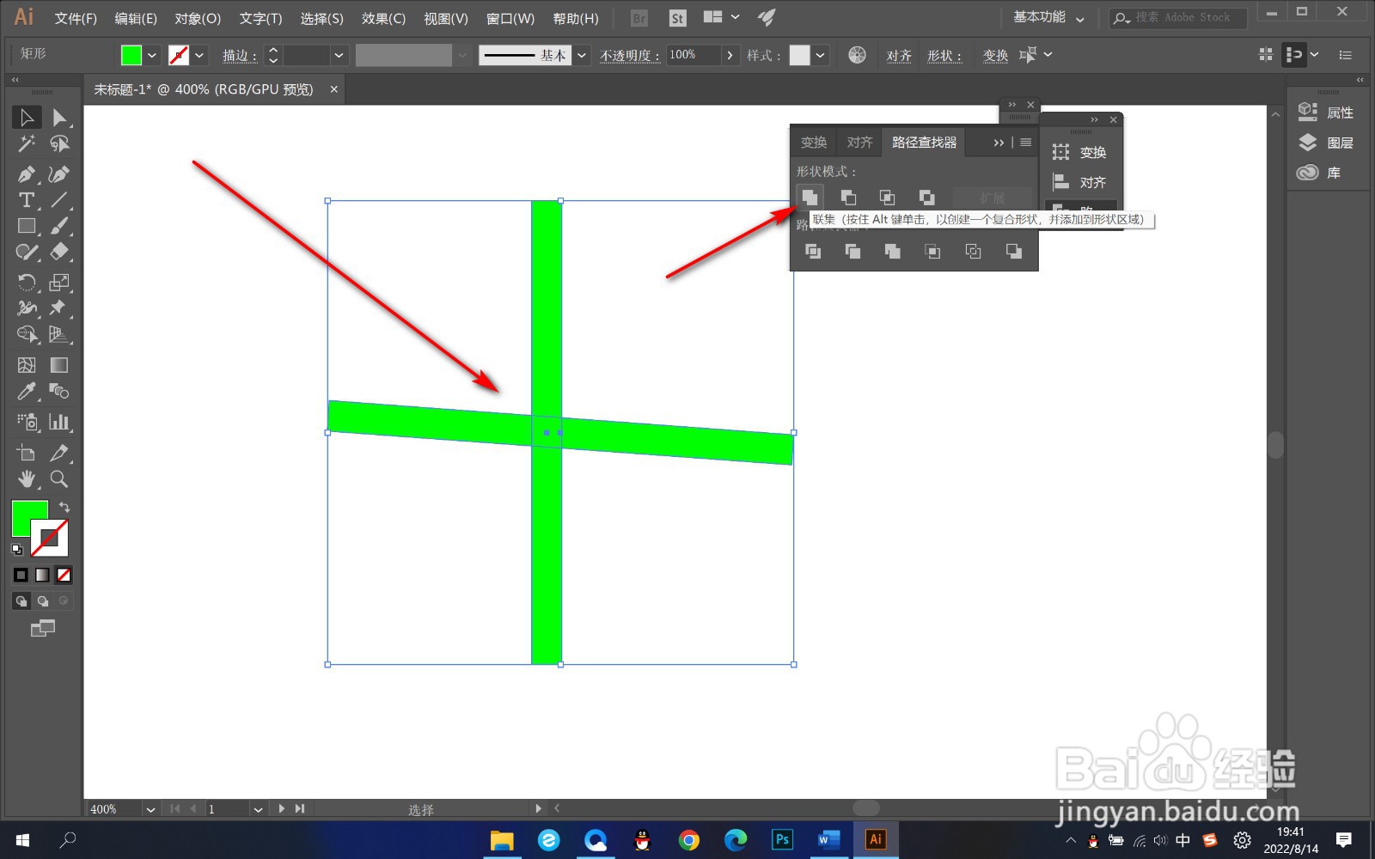
Task: Open the brush definition 基本 dropdown
Action: (x=582, y=55)
